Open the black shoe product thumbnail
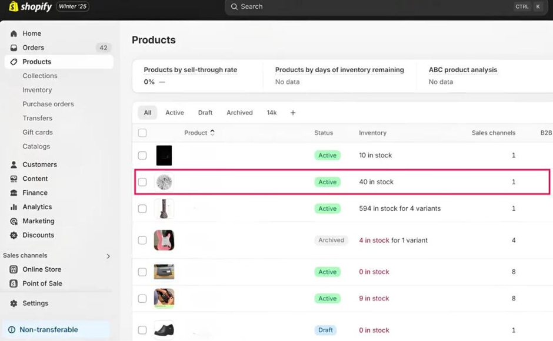Screen dimensions: 553x341 (164, 330)
